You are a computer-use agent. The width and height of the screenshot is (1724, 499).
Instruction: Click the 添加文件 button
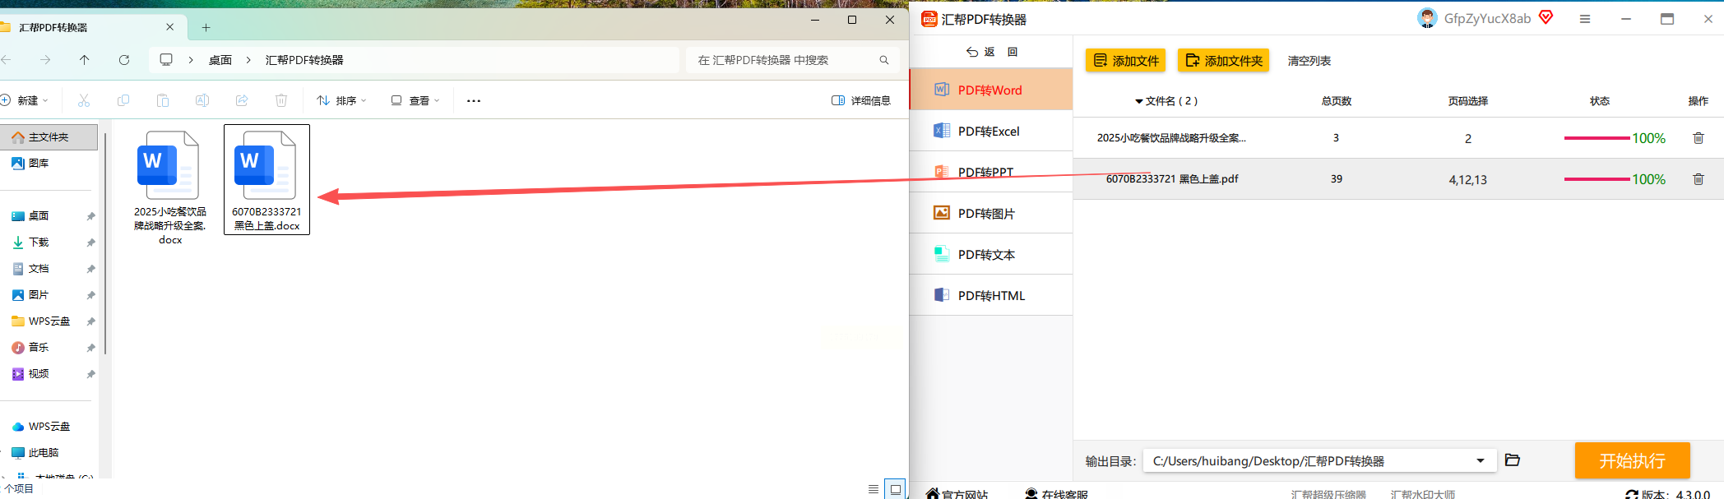(1125, 61)
